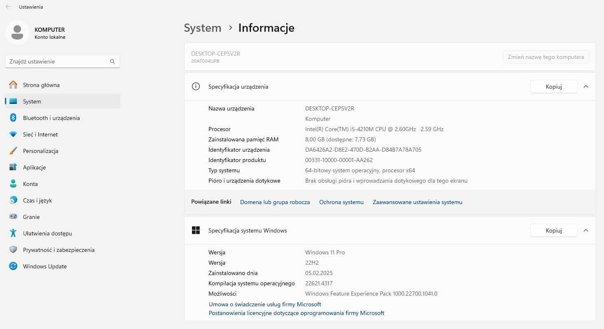Click the Intel Core i5-4210M processor value
The image size is (604, 329).
[374, 129]
